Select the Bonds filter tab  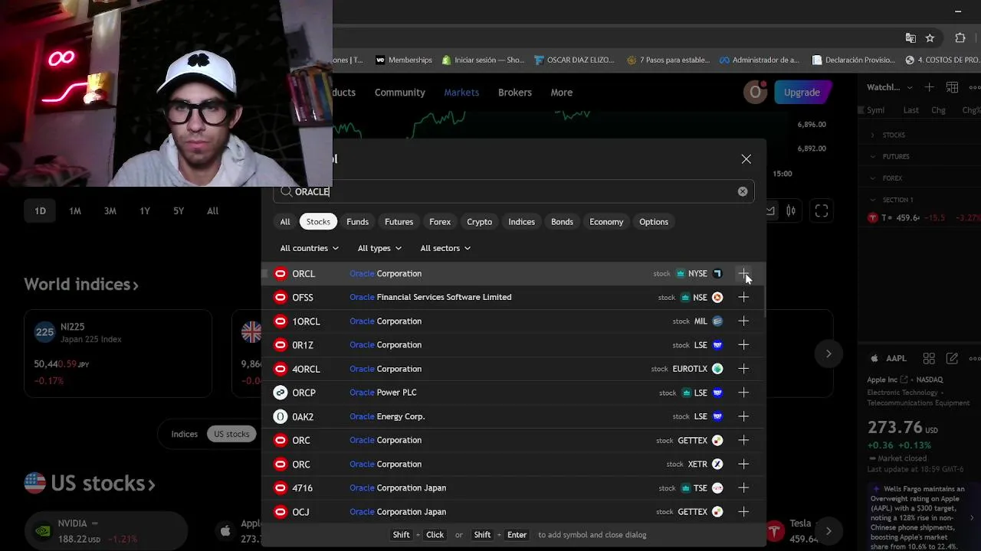pos(562,222)
